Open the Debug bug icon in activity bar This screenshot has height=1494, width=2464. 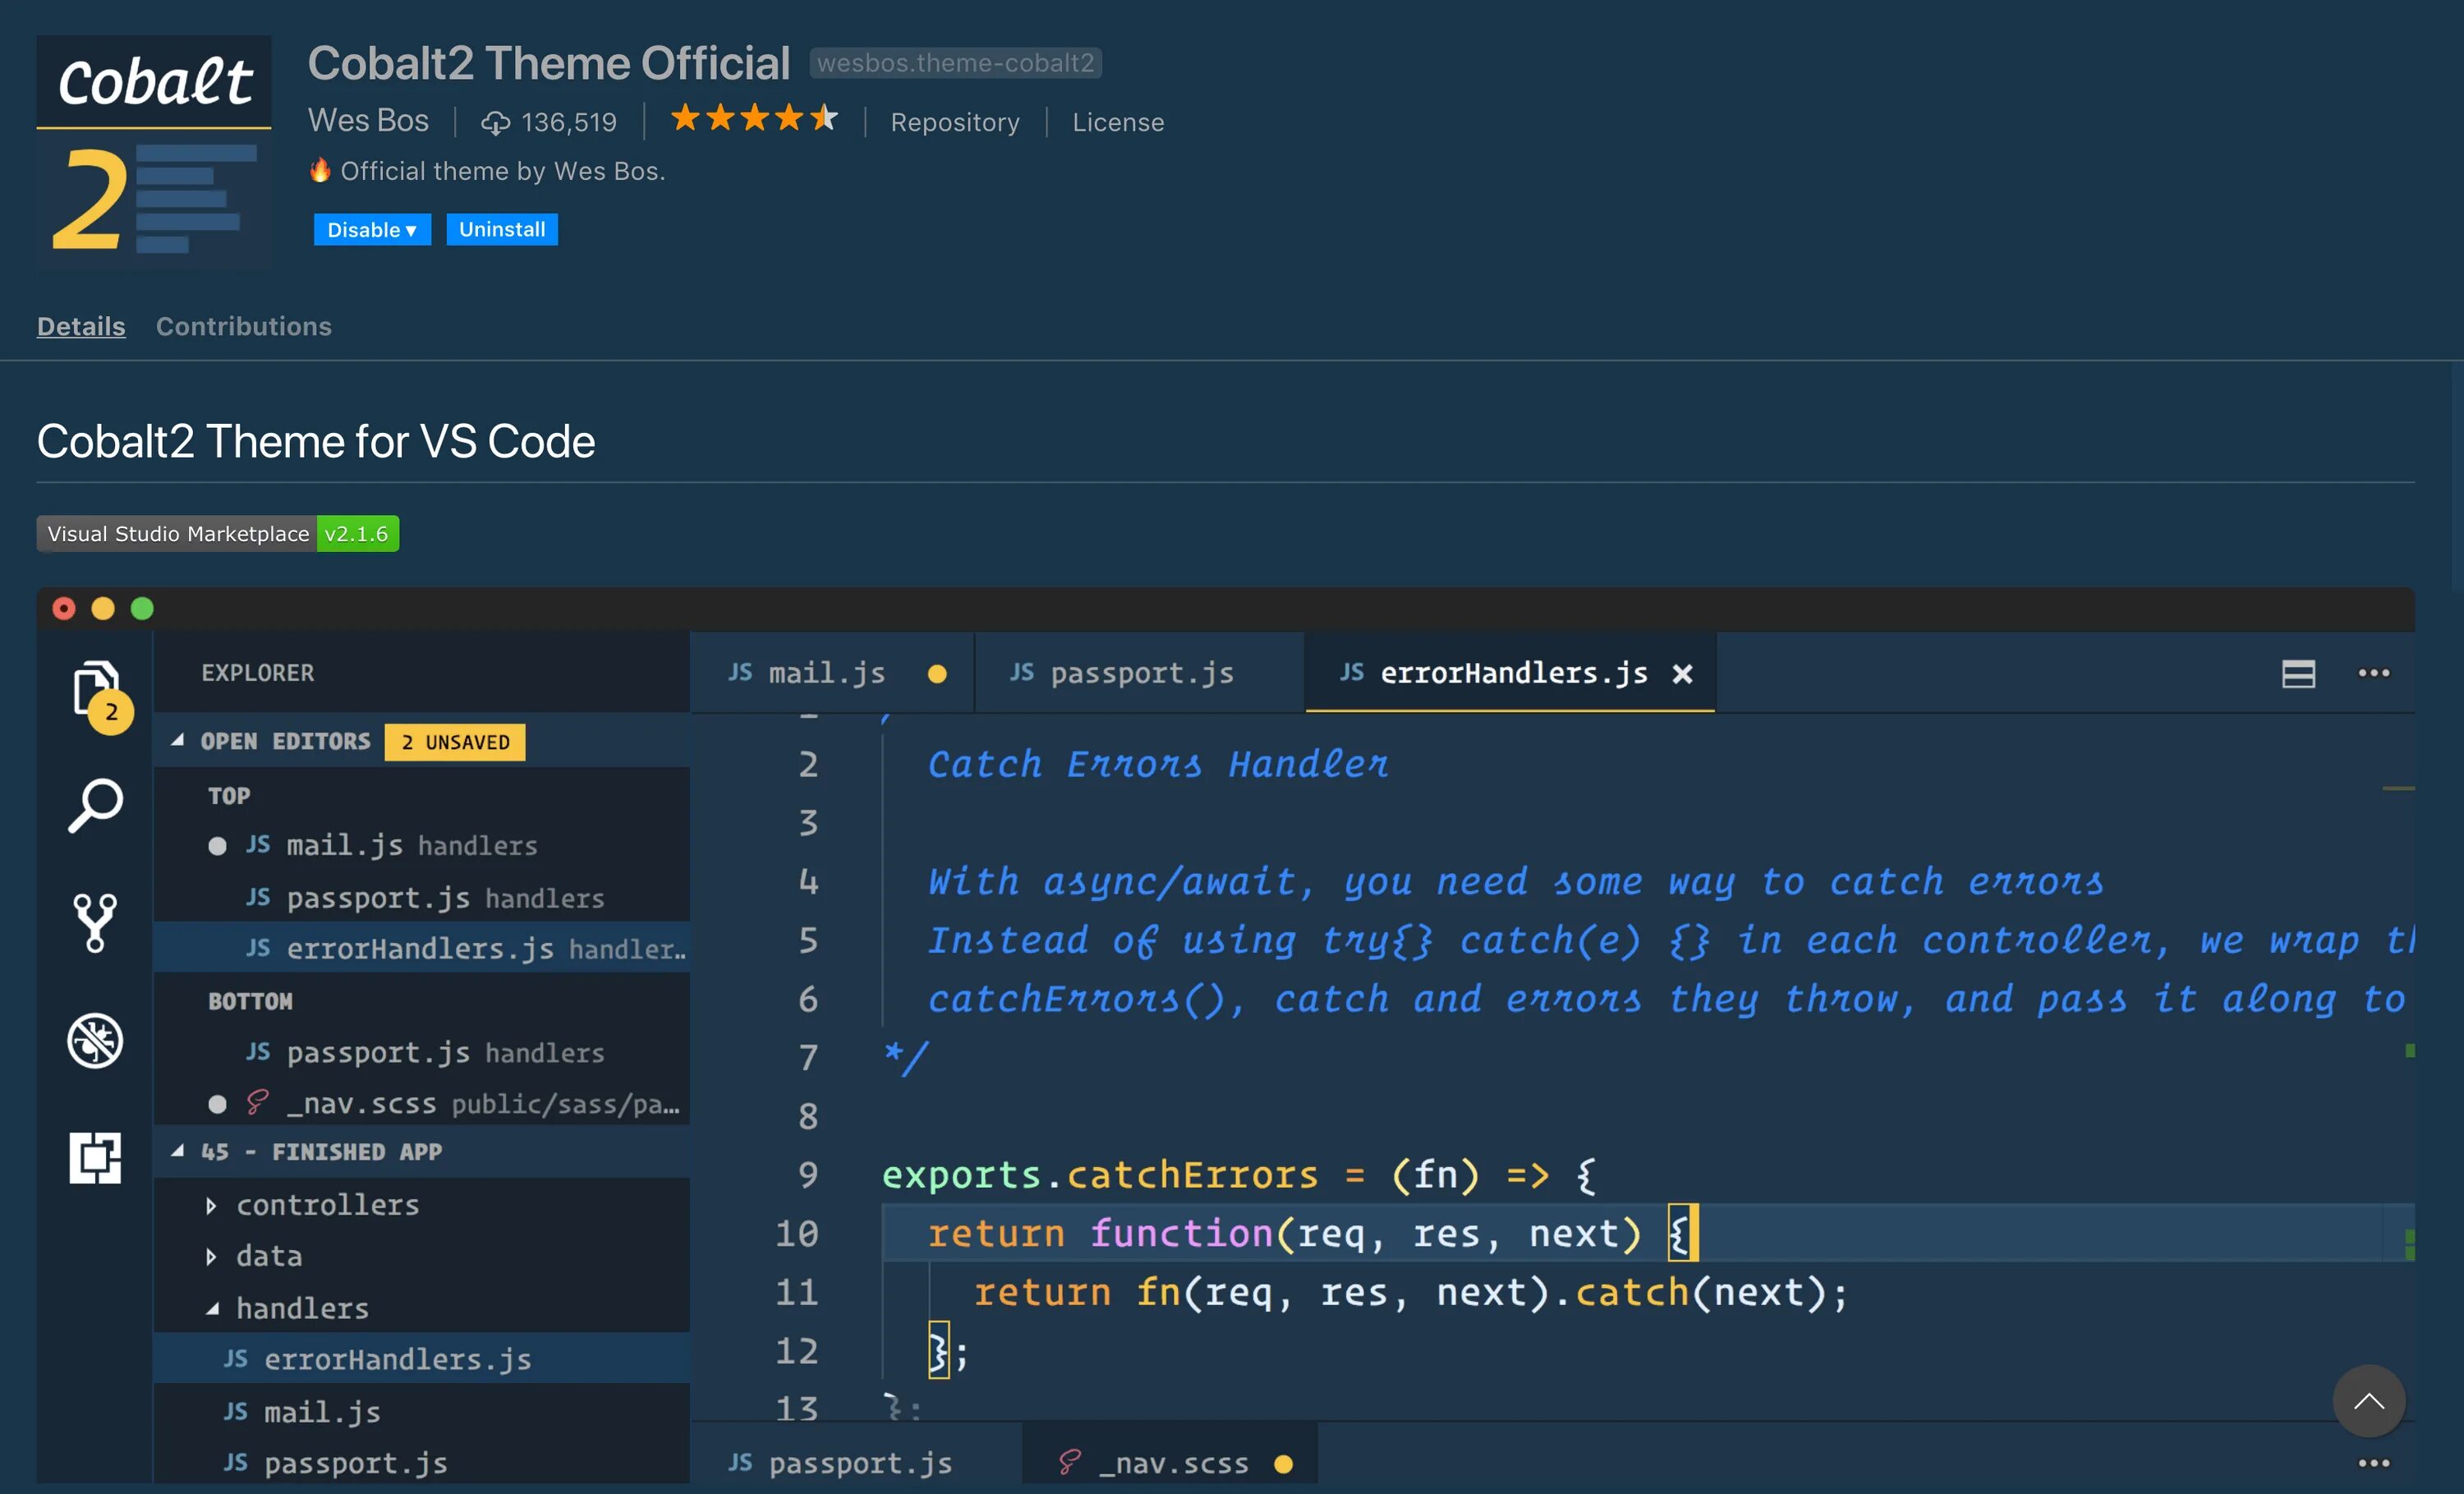click(x=95, y=1040)
